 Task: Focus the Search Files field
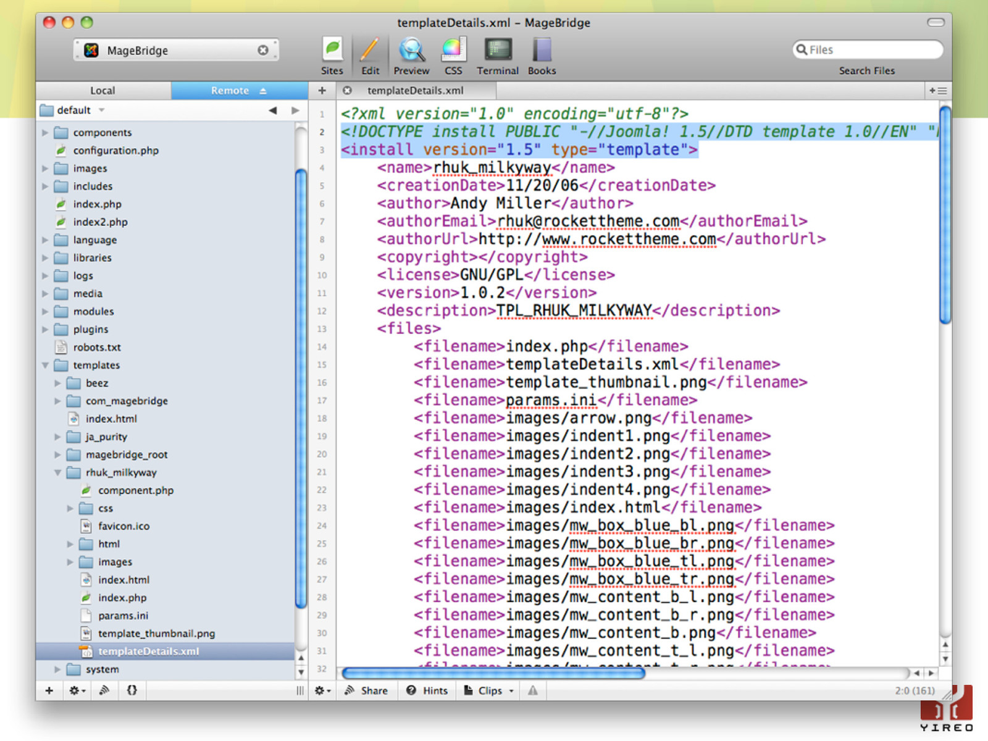point(868,49)
